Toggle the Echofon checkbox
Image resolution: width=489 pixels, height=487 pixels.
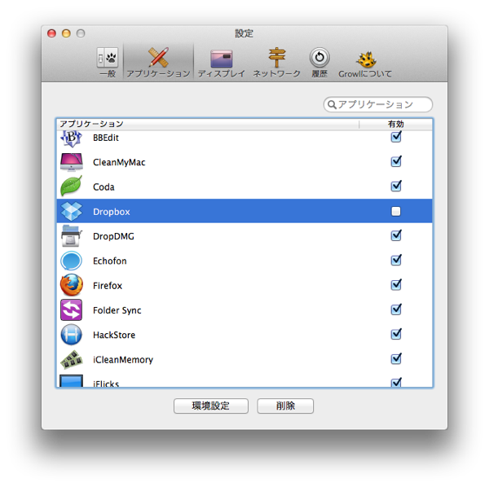click(x=396, y=260)
